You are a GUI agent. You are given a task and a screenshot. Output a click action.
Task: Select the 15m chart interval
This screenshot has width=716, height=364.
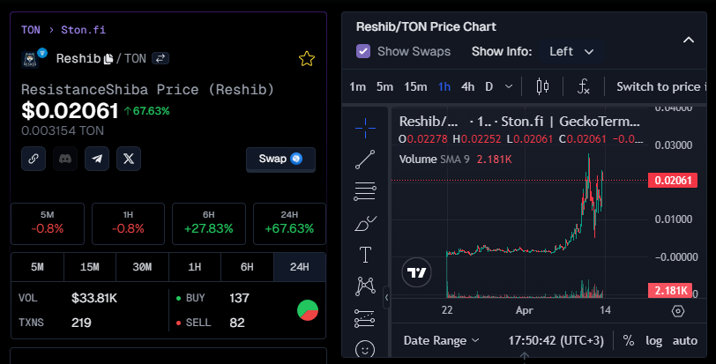click(x=415, y=86)
